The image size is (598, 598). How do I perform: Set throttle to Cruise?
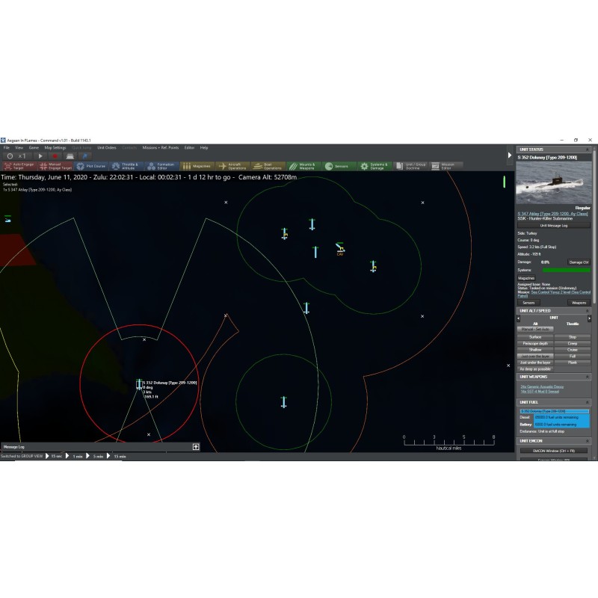(x=573, y=350)
